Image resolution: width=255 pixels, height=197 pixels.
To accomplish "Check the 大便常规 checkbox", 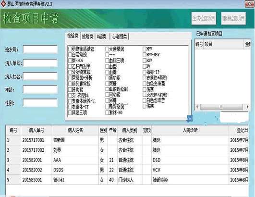I will tap(107, 49).
